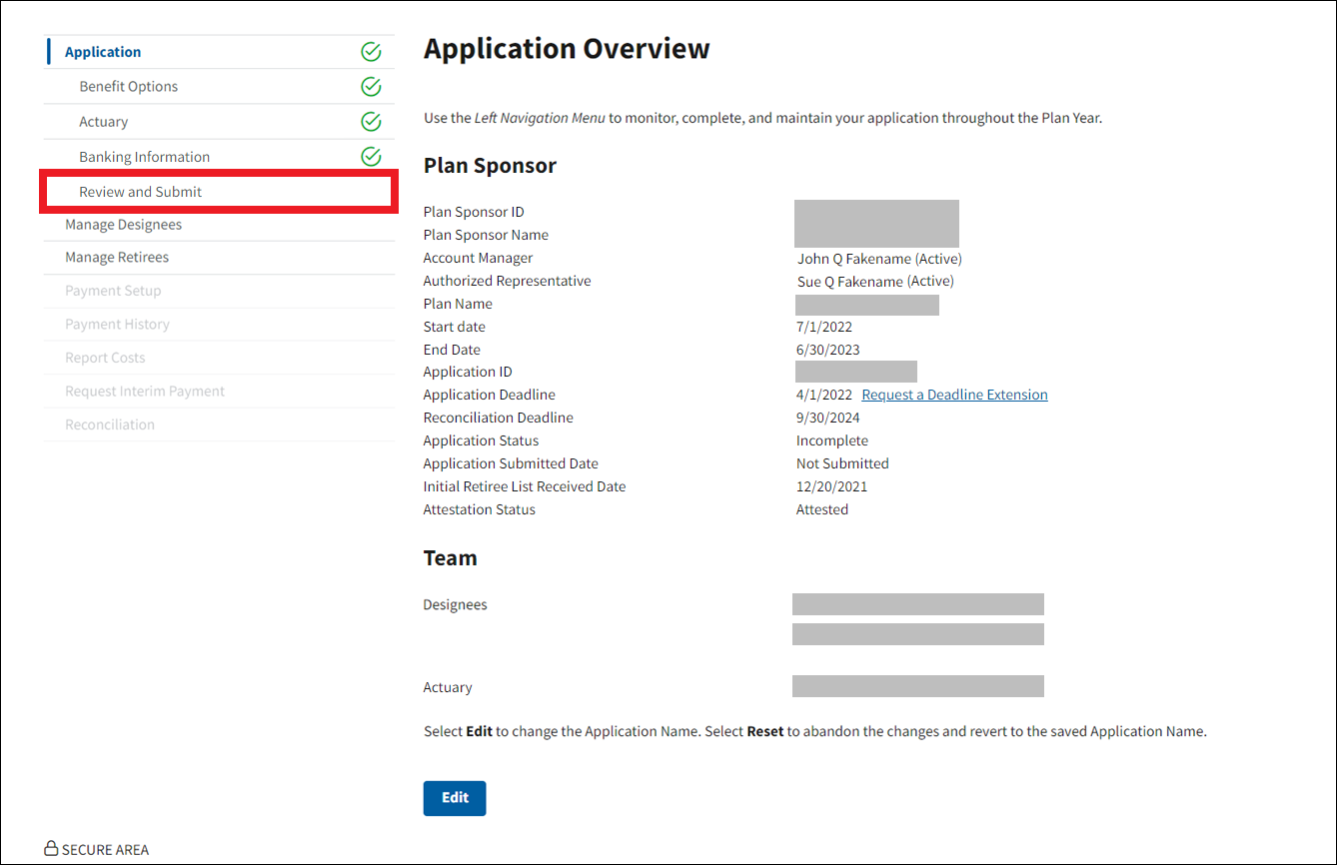Image resolution: width=1337 pixels, height=865 pixels.
Task: Click the checkmark icon next to Actuary
Action: pos(371,122)
